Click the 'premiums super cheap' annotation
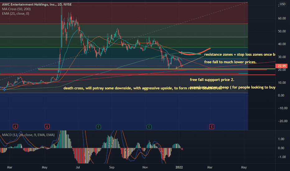290x171 pixels. [x=232, y=87]
